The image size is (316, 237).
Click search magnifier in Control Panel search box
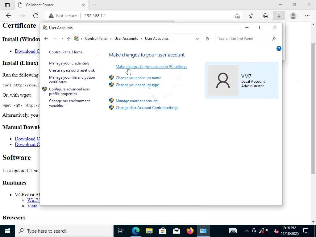(274, 39)
